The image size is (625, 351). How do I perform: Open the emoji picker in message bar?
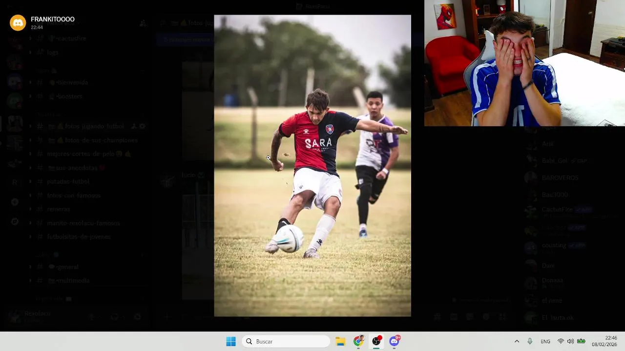coord(486,317)
